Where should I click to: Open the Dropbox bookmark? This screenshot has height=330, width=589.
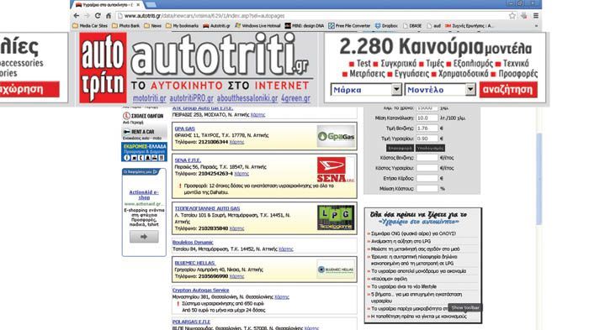point(386,26)
